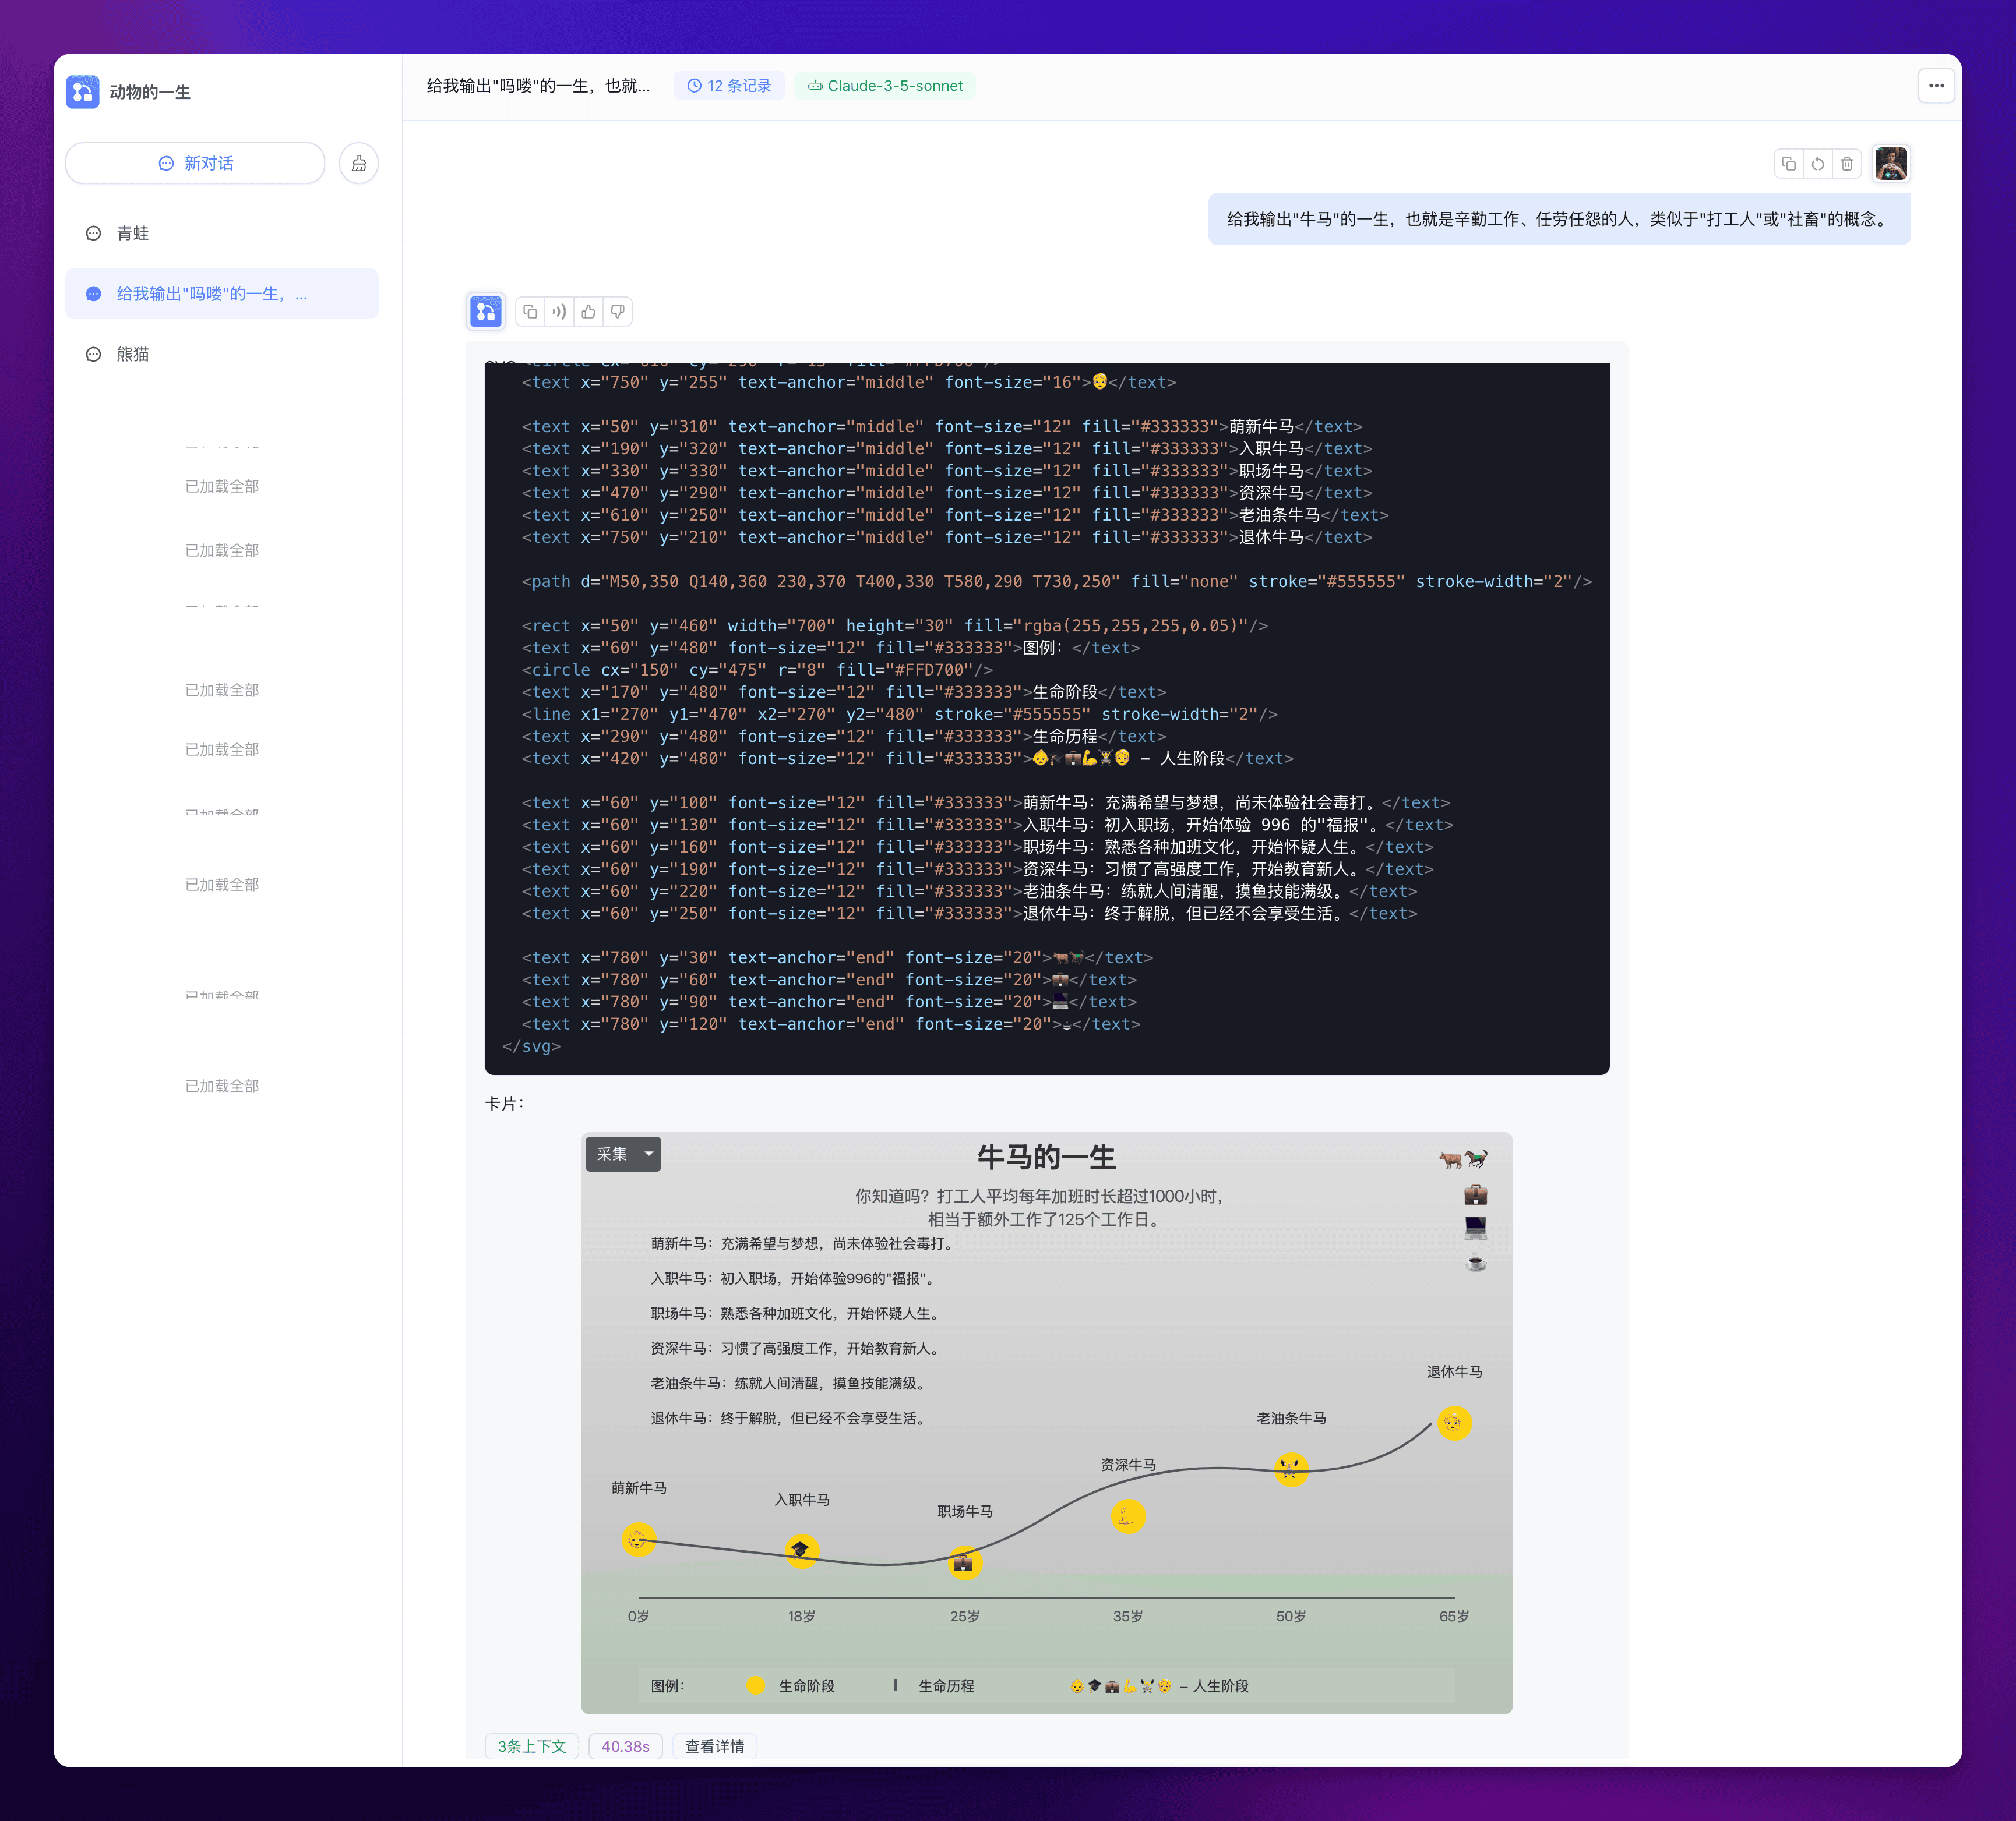Start a new chat with 新对话

[196, 163]
